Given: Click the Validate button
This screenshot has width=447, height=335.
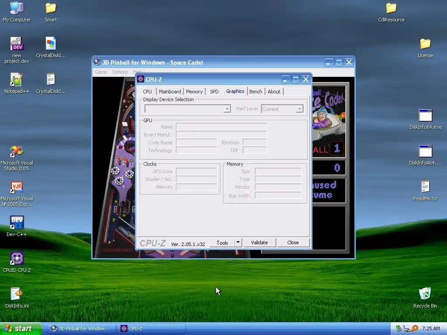Looking at the screenshot, I should point(259,243).
